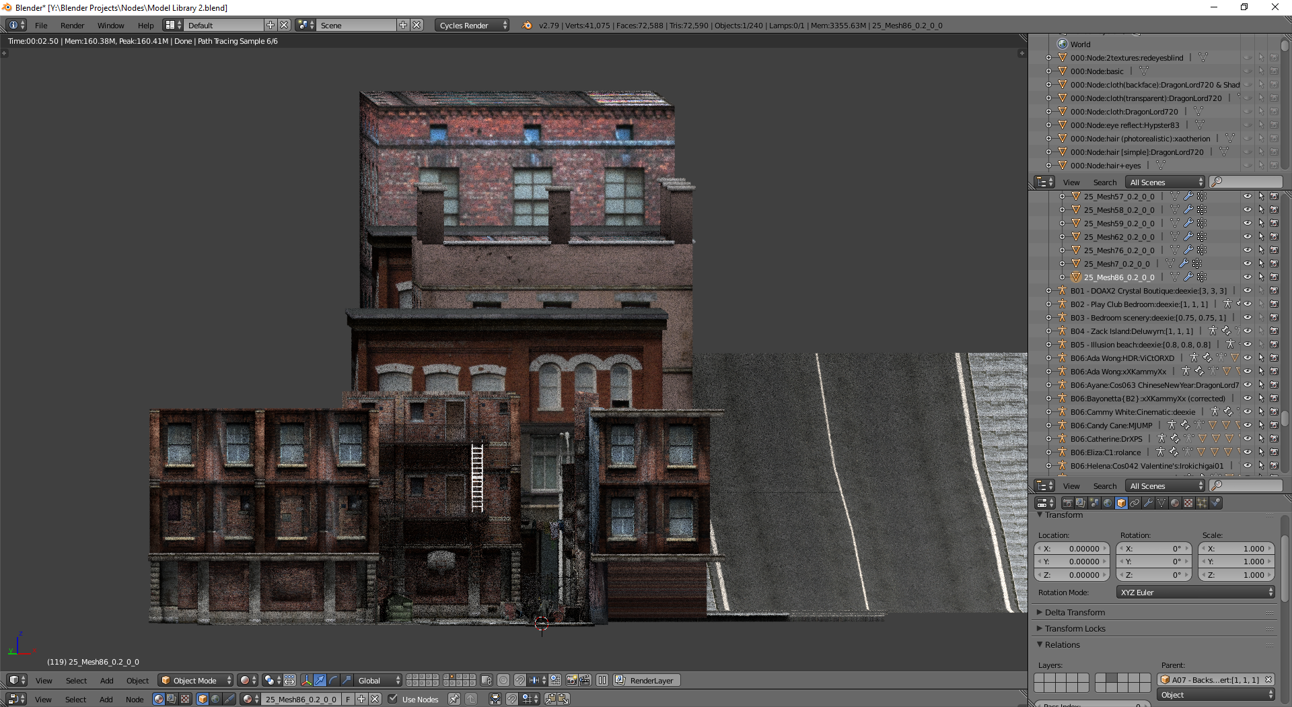Open the Scene properties tab
Image resolution: width=1292 pixels, height=707 pixels.
(1094, 503)
